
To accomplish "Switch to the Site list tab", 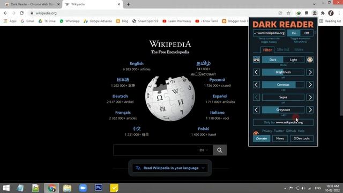I will 283,50.
